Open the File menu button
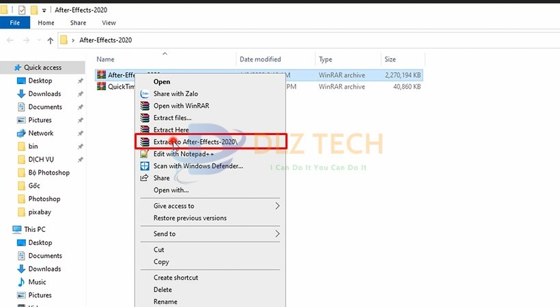The height and width of the screenshot is (307, 560). [15, 23]
